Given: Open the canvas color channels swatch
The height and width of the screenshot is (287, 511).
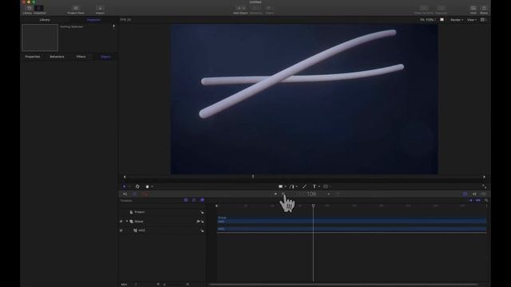Looking at the screenshot, I should tap(442, 20).
